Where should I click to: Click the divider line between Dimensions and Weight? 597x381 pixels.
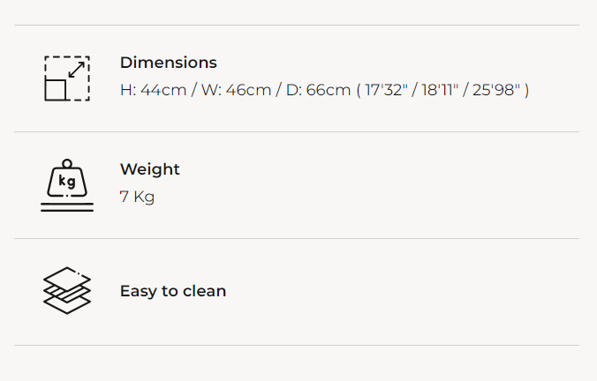297,132
